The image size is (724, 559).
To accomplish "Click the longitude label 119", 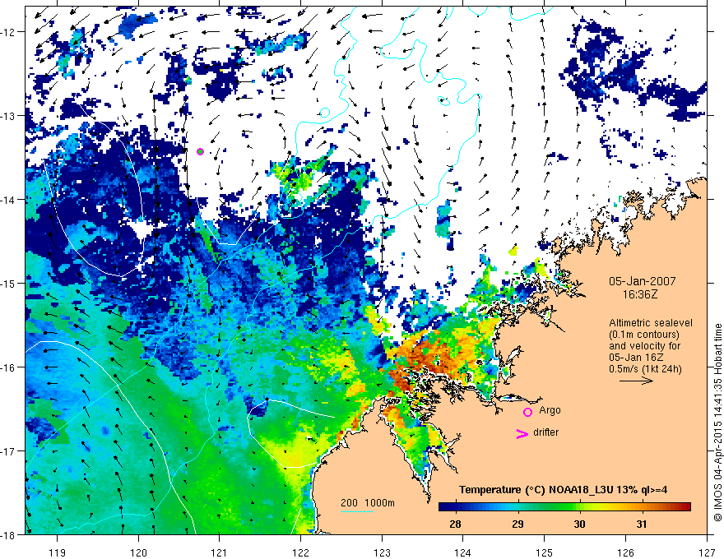I will coord(58,552).
